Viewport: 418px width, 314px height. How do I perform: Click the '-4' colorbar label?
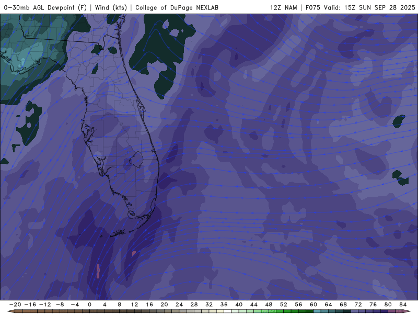click(x=75, y=305)
